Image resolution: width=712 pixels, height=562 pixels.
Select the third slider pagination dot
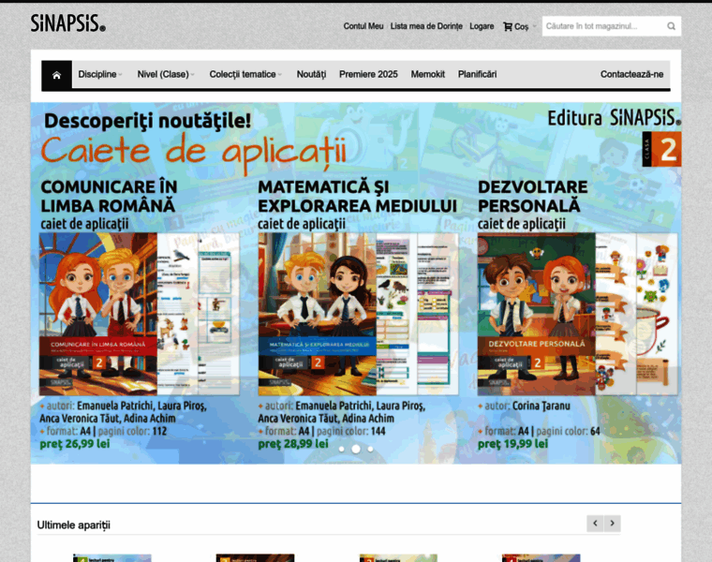coord(371,449)
